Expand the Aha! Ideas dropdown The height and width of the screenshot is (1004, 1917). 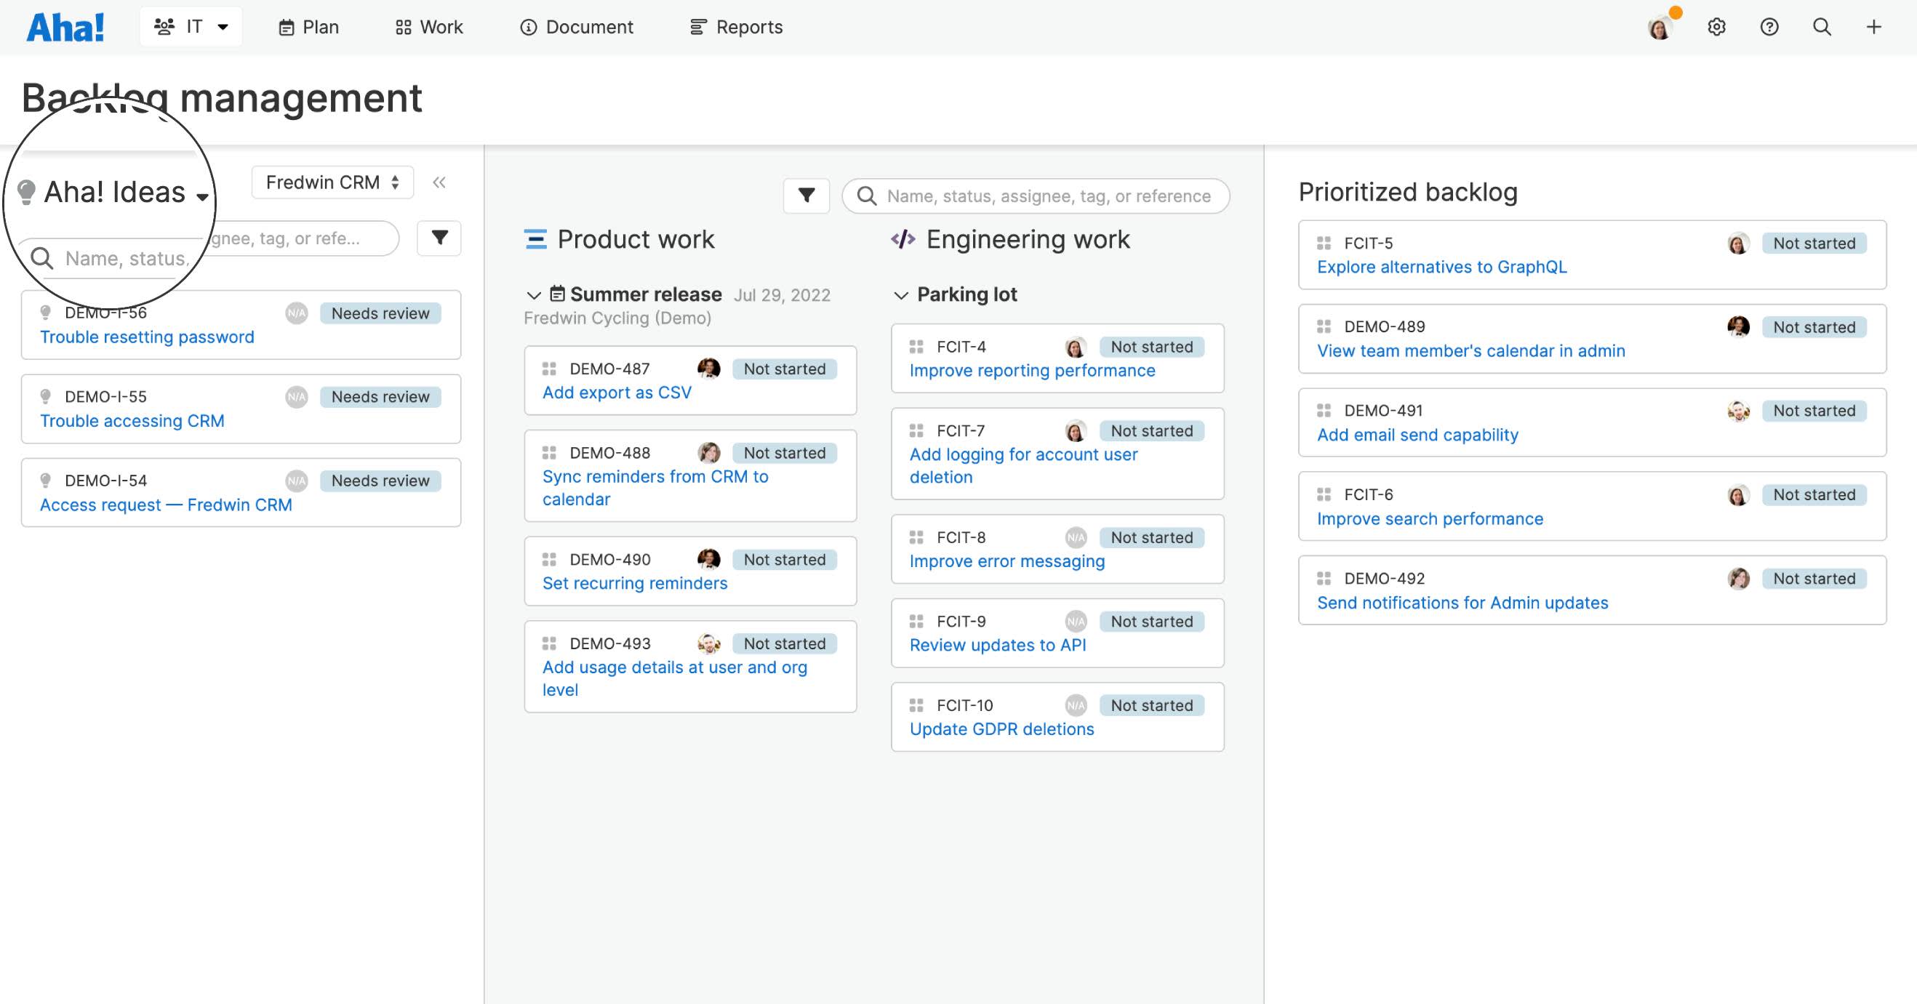click(x=116, y=193)
